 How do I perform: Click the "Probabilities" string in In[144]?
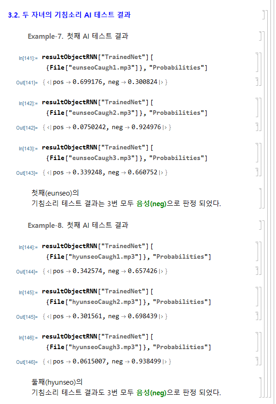[181, 256]
